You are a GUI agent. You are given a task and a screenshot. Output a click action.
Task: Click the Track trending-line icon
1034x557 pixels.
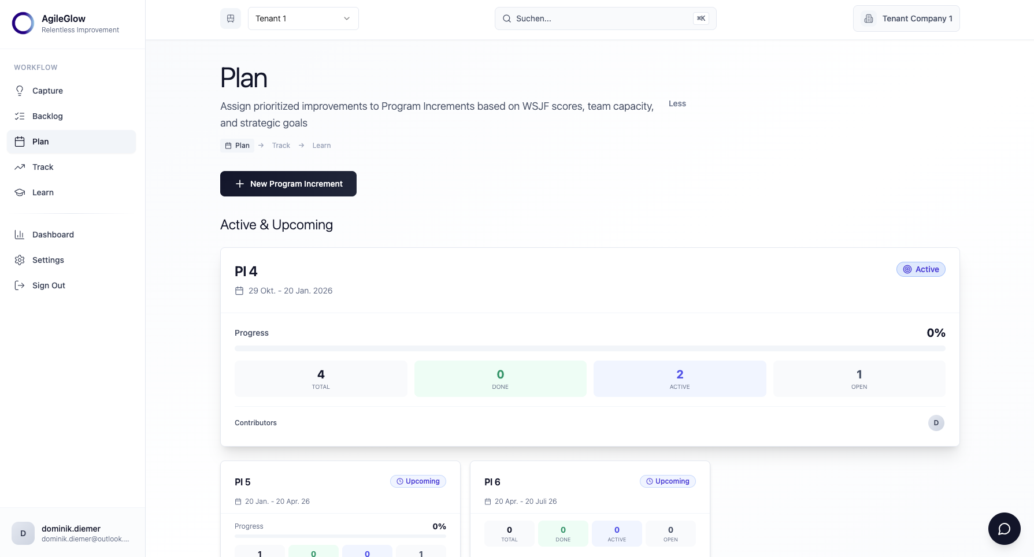pos(19,167)
